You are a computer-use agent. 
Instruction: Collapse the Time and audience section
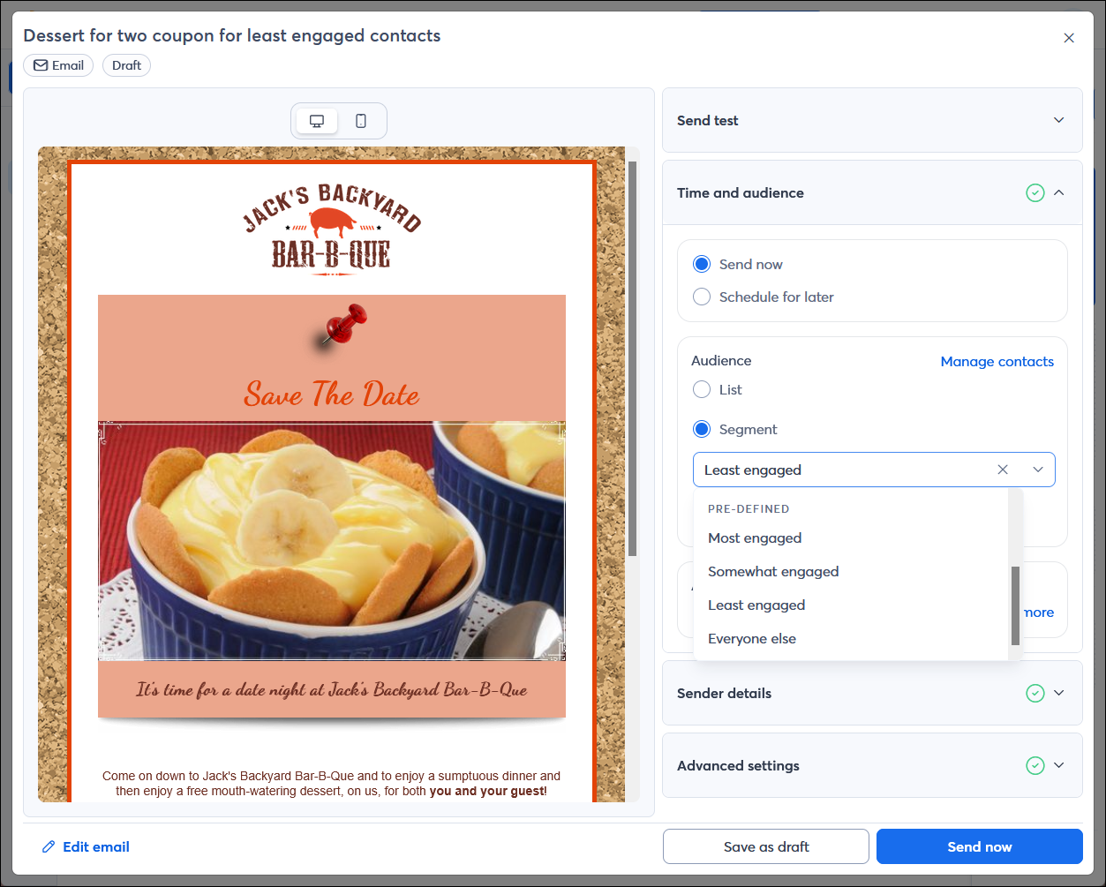pyautogui.click(x=1059, y=192)
